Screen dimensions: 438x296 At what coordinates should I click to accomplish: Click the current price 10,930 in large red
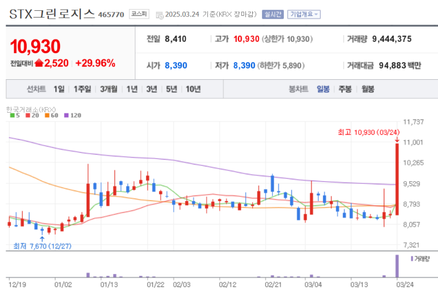tap(35, 46)
